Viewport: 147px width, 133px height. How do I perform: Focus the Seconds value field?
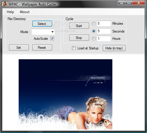(104, 31)
